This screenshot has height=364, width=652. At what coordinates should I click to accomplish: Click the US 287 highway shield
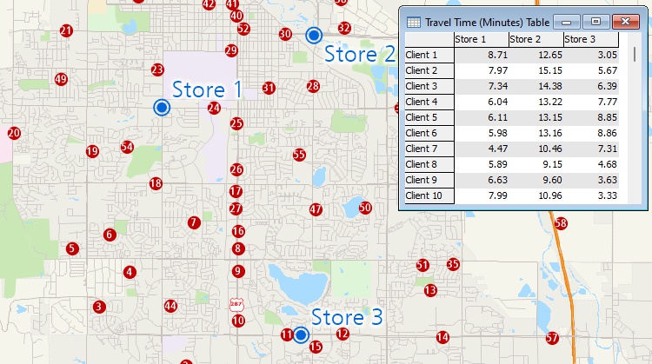pos(236,304)
